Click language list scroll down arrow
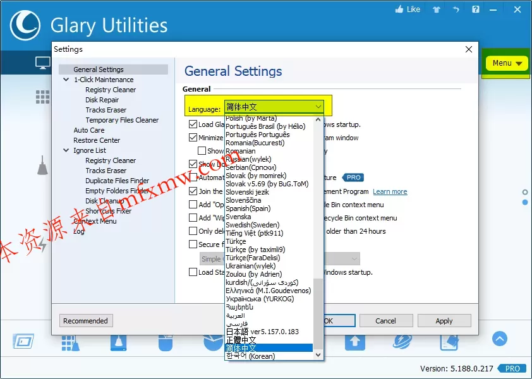The image size is (532, 379). pos(318,355)
